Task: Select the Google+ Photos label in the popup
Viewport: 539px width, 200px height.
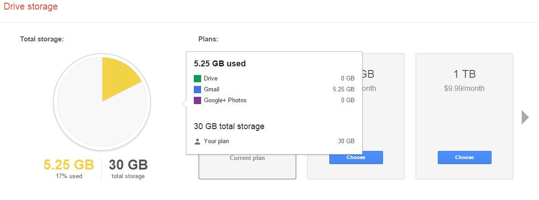Action: point(225,100)
